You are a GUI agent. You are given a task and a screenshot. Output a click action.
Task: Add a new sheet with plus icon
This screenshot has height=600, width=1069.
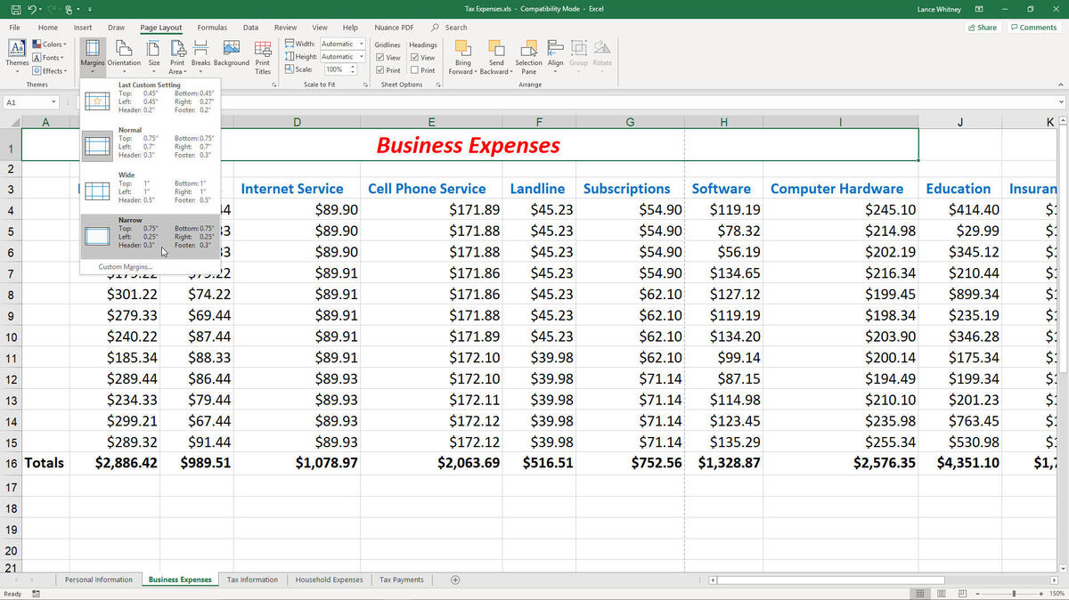click(x=455, y=580)
